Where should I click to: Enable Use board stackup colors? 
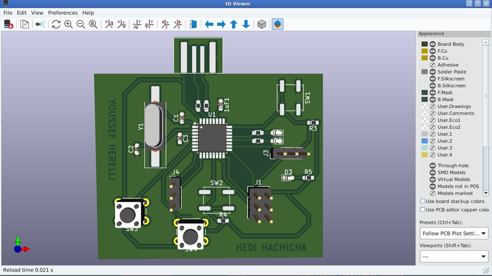tap(423, 201)
